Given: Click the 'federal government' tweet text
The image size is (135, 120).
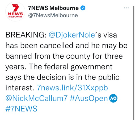Looking at the screenshot, I should tap(78, 67).
